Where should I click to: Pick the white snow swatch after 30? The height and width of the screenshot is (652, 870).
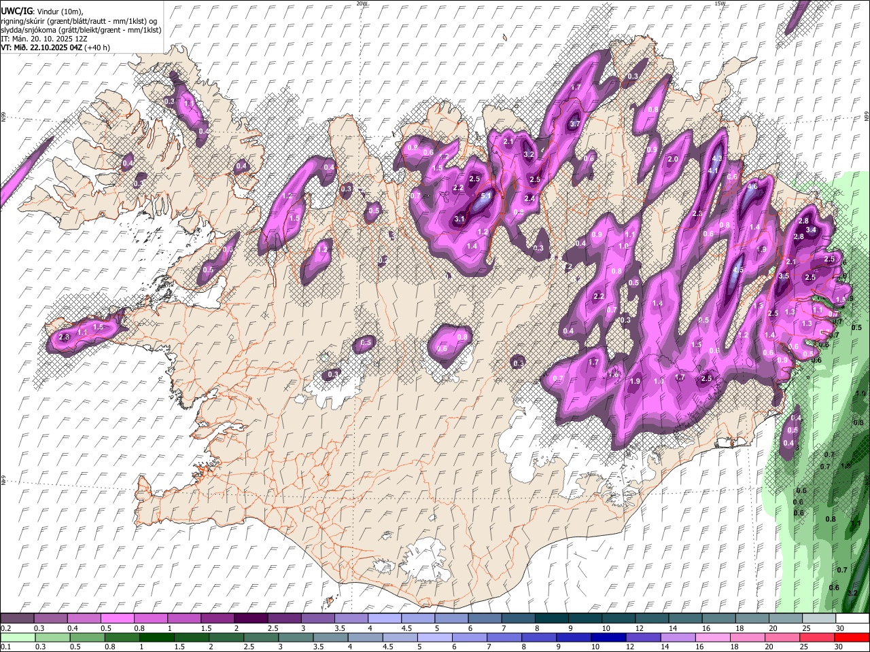(852, 619)
